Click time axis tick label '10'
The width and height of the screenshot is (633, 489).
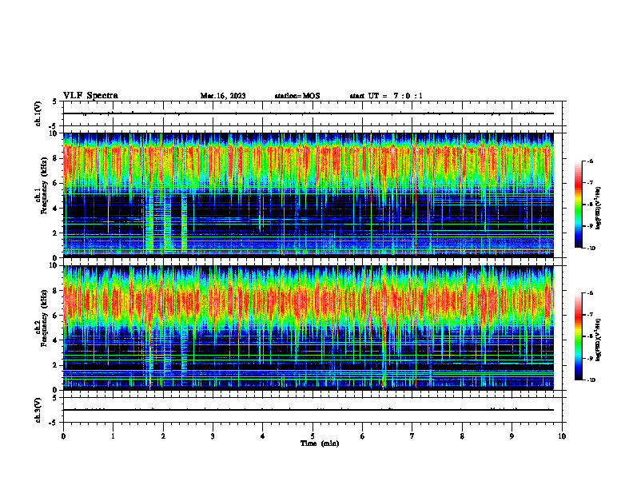pos(562,436)
